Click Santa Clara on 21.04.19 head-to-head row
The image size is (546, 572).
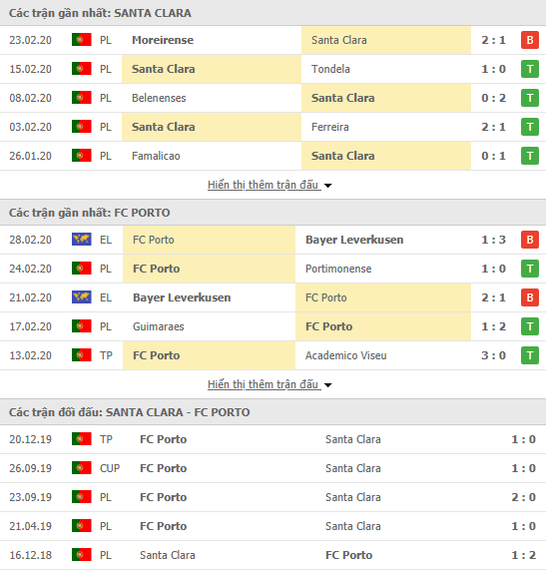click(353, 526)
